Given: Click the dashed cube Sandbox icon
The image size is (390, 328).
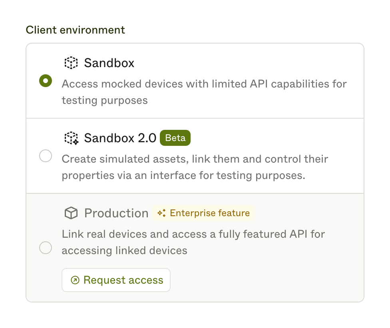Looking at the screenshot, I should click(71, 63).
